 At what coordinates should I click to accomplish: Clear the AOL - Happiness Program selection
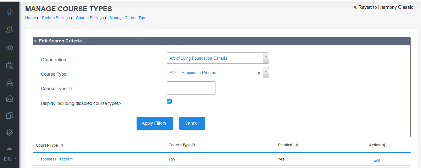[x=259, y=73]
